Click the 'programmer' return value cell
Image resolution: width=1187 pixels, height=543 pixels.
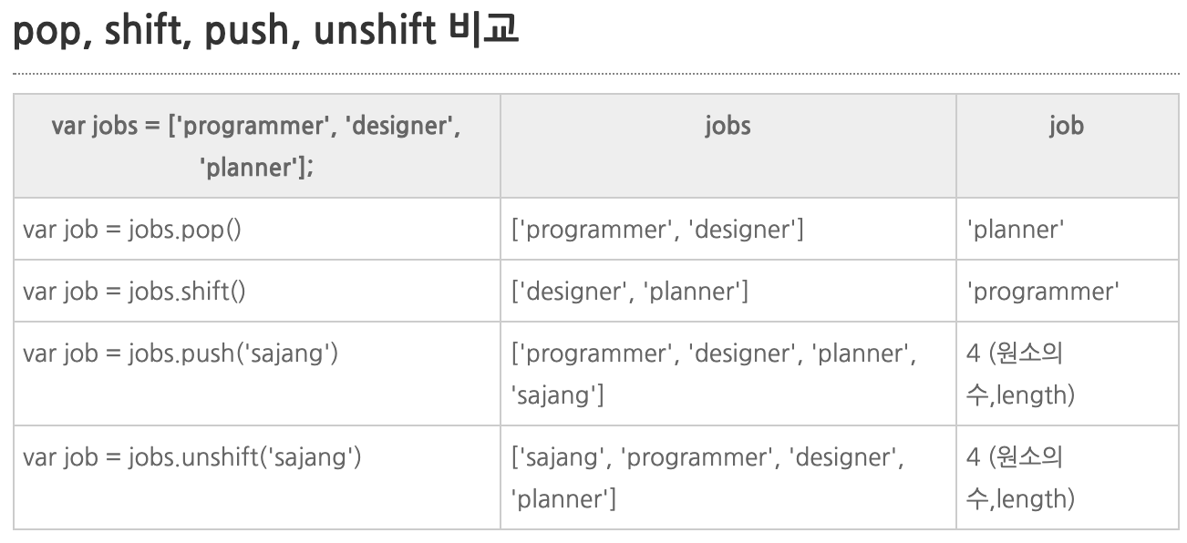1067,291
